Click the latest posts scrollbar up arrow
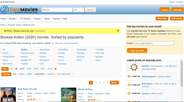Viewport: 184px width, 102px height. (x=182, y=60)
